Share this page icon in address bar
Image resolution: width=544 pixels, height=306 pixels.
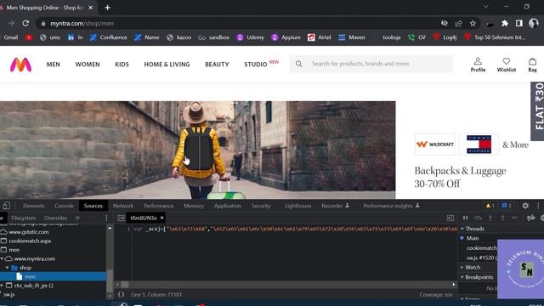pos(458,23)
